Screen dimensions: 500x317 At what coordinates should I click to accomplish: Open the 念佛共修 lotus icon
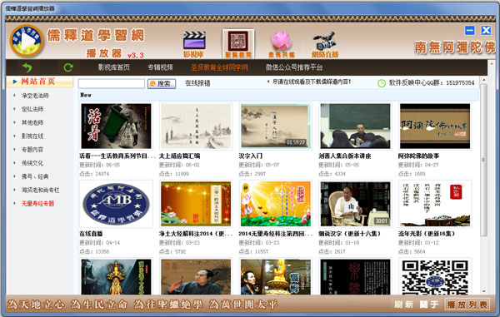(x=282, y=44)
